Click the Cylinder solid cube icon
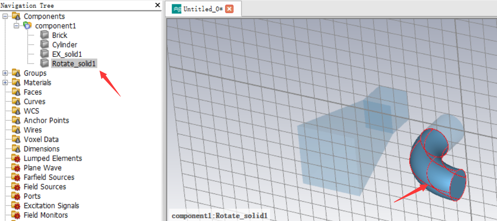 [x=45, y=44]
